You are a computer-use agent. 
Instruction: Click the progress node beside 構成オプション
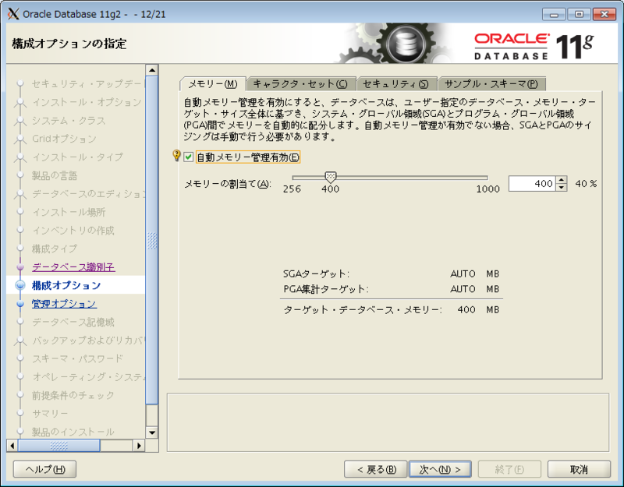pos(21,284)
